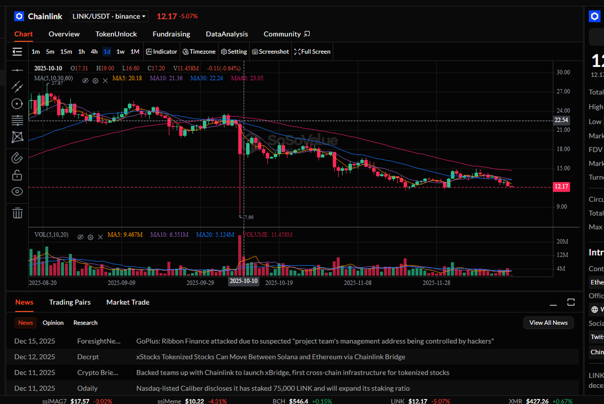Enable the magnet snap tool
604x404 pixels.
pos(17,157)
